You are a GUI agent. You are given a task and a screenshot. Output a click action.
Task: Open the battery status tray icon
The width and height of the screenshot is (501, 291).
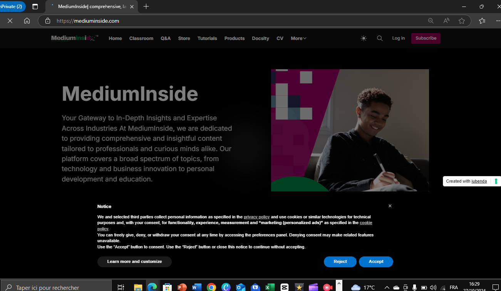[x=424, y=287]
